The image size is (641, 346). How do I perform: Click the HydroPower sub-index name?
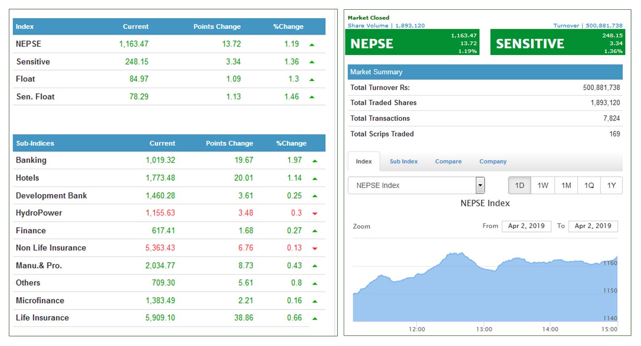click(x=39, y=213)
